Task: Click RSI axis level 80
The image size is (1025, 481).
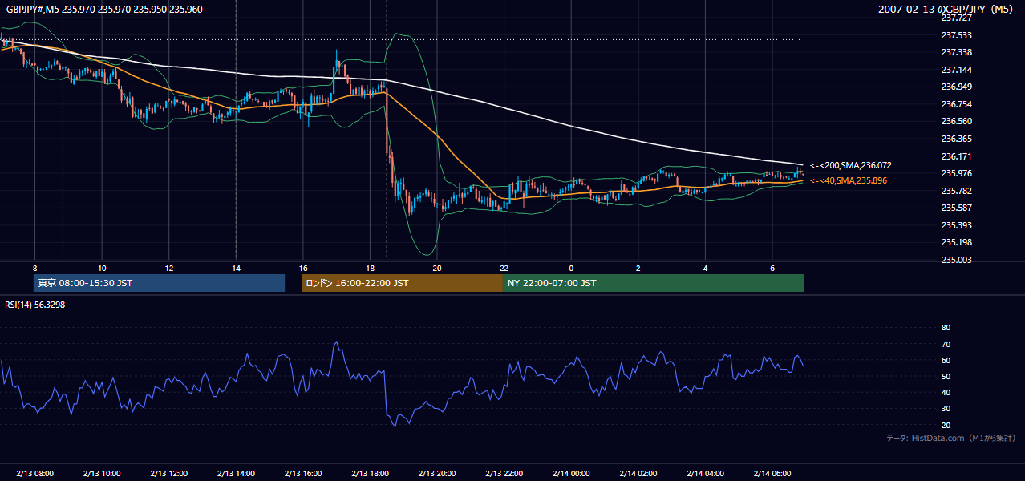Action: [x=946, y=328]
